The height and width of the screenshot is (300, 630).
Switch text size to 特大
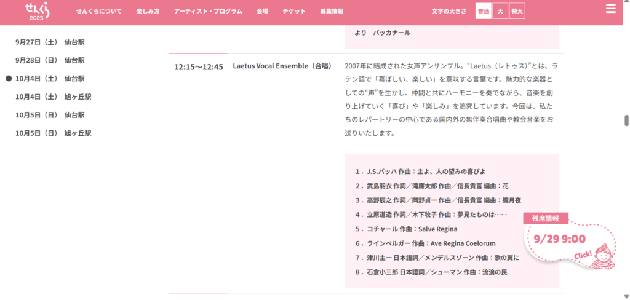coord(517,11)
